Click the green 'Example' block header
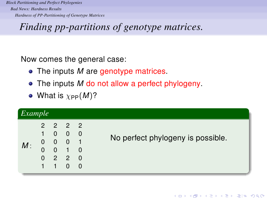Image resolution: width=267 pixels, height=200 pixels. 133,114
